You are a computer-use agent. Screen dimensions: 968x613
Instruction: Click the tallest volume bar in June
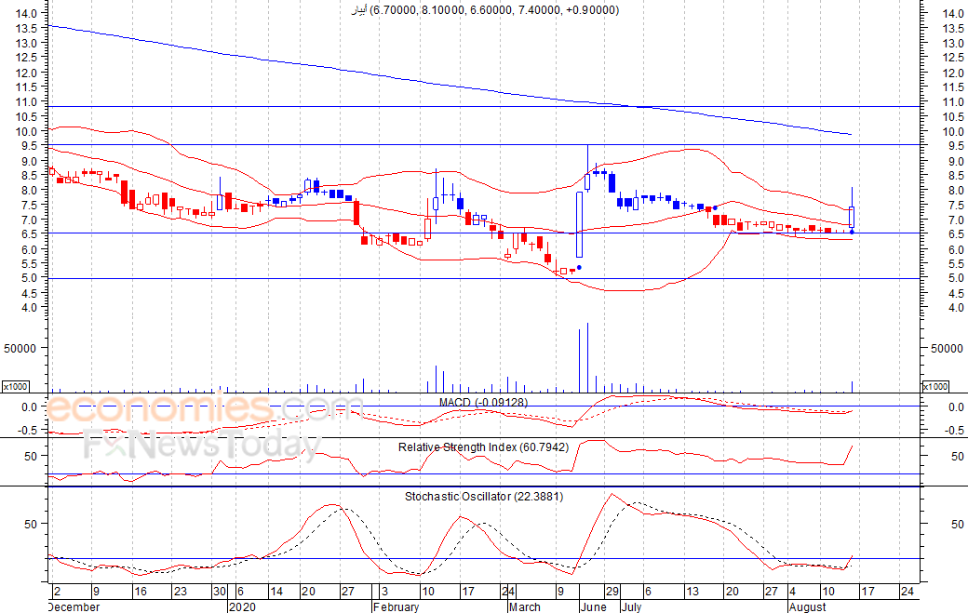pyautogui.click(x=587, y=358)
